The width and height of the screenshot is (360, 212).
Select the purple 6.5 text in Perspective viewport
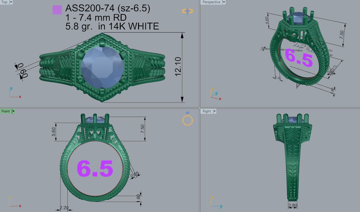click(299, 58)
